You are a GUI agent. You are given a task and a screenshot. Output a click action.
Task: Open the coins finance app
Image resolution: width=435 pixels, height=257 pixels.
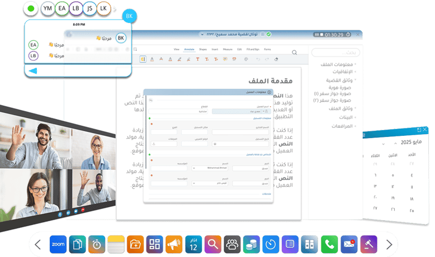(x=252, y=244)
